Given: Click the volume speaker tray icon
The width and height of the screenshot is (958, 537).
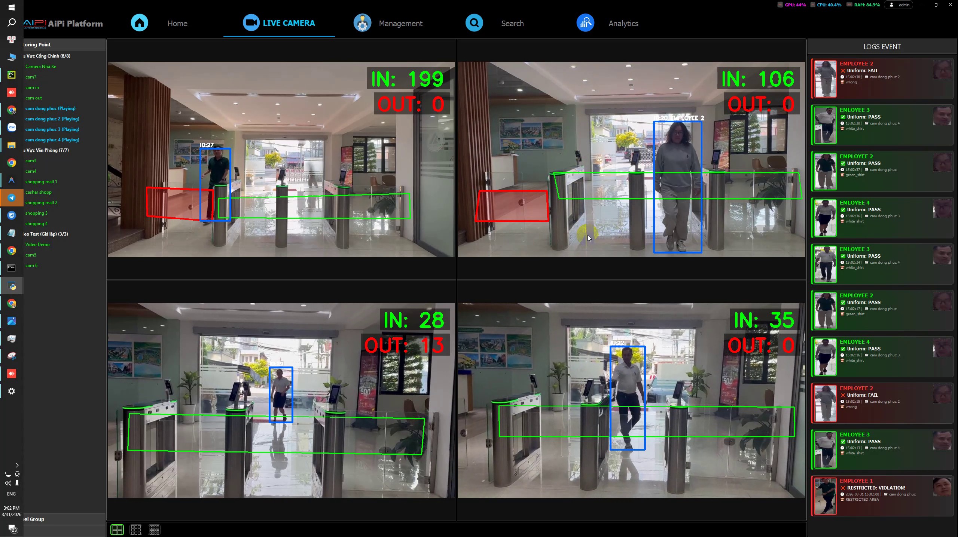Looking at the screenshot, I should click(x=8, y=483).
